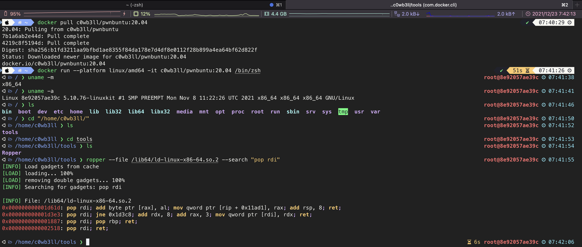Click the network throughput graph in the status bar
The image size is (582, 247).
pos(460,14)
